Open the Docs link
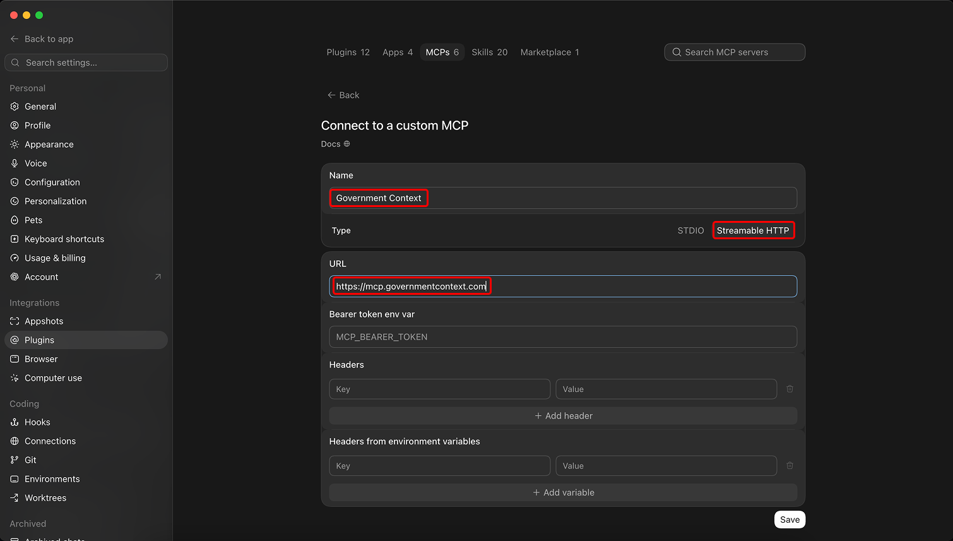This screenshot has width=953, height=541. pyautogui.click(x=335, y=144)
